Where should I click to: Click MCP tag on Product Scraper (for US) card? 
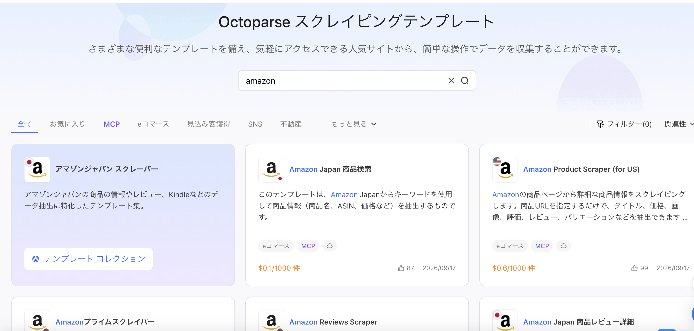click(542, 246)
